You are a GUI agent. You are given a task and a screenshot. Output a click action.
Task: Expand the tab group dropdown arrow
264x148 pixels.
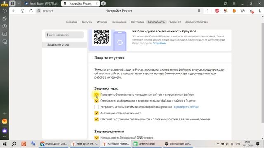pos(19,3)
